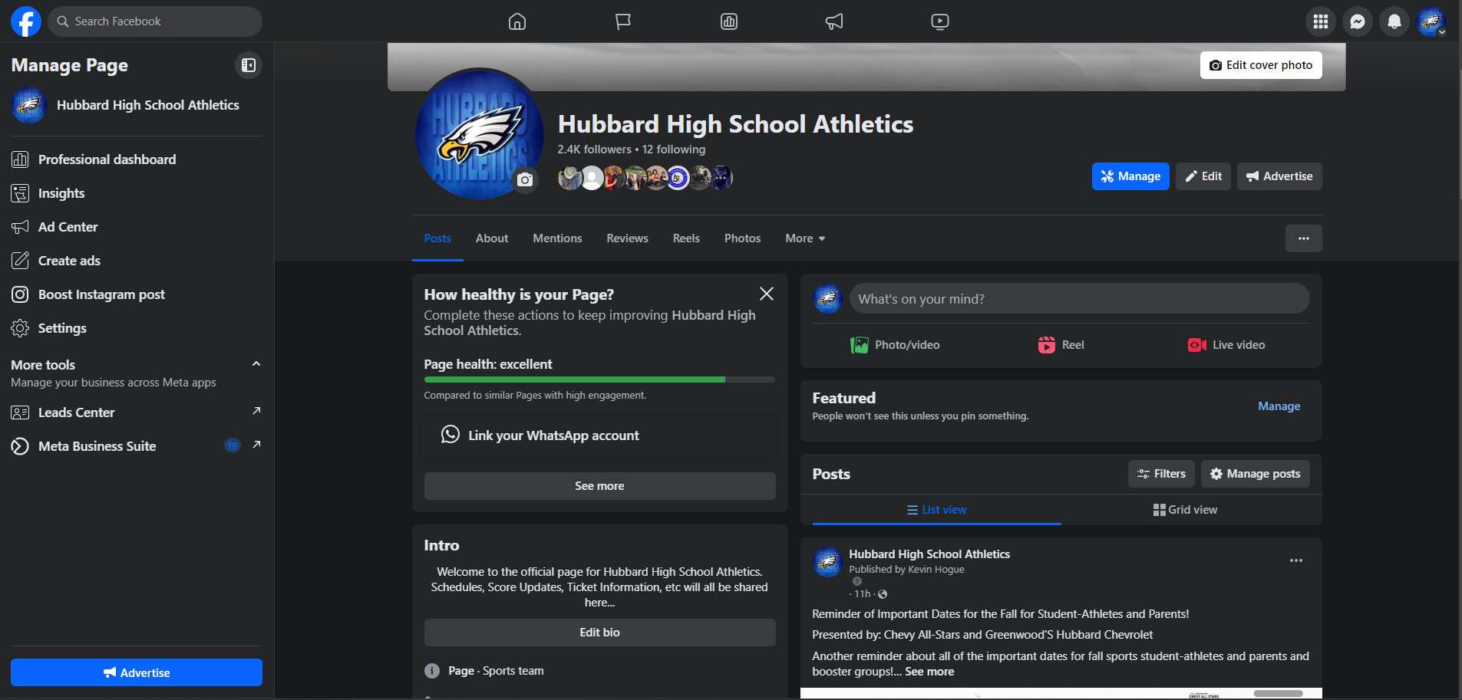
Task: Open the Messenger icon
Action: (1358, 21)
